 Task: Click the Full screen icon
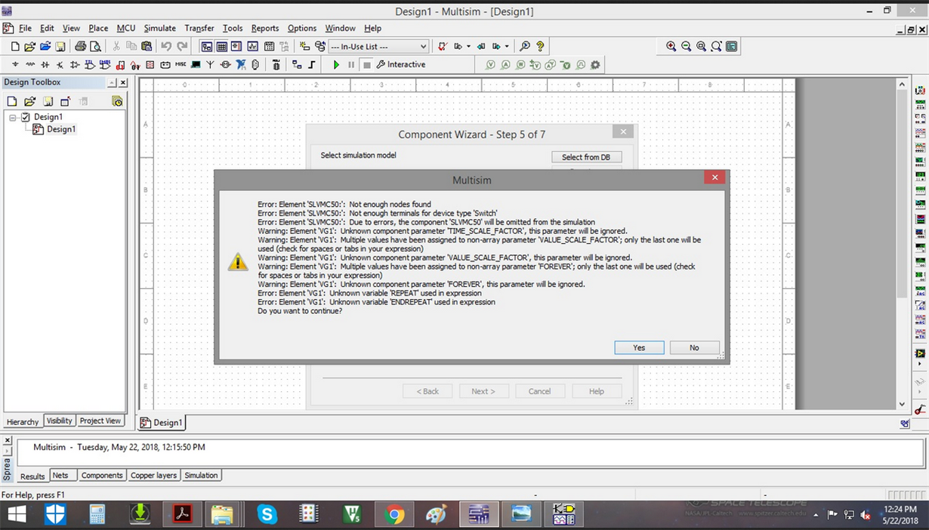pos(731,46)
